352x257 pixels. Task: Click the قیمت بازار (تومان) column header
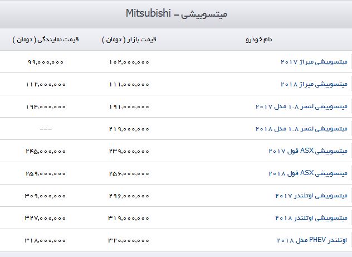tap(129, 40)
